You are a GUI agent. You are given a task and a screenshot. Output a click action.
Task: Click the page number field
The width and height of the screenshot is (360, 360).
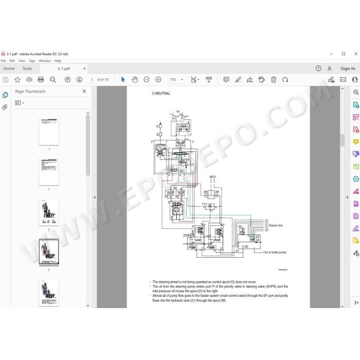click(x=92, y=80)
